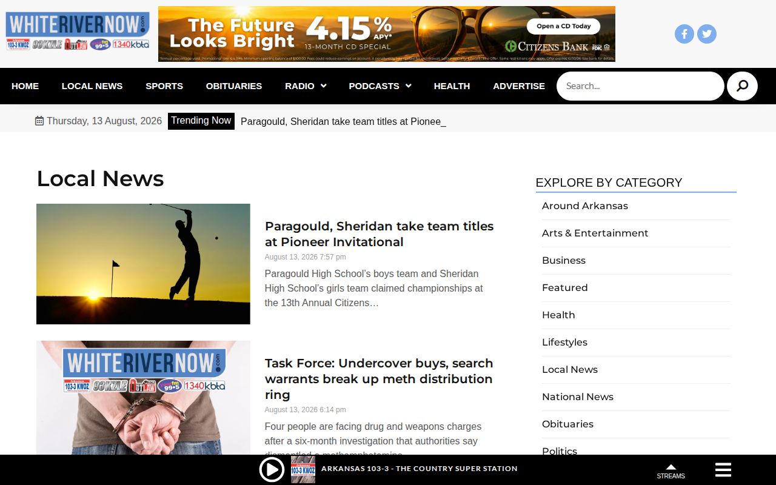Browse the Arts & Entertainment category

click(x=595, y=233)
